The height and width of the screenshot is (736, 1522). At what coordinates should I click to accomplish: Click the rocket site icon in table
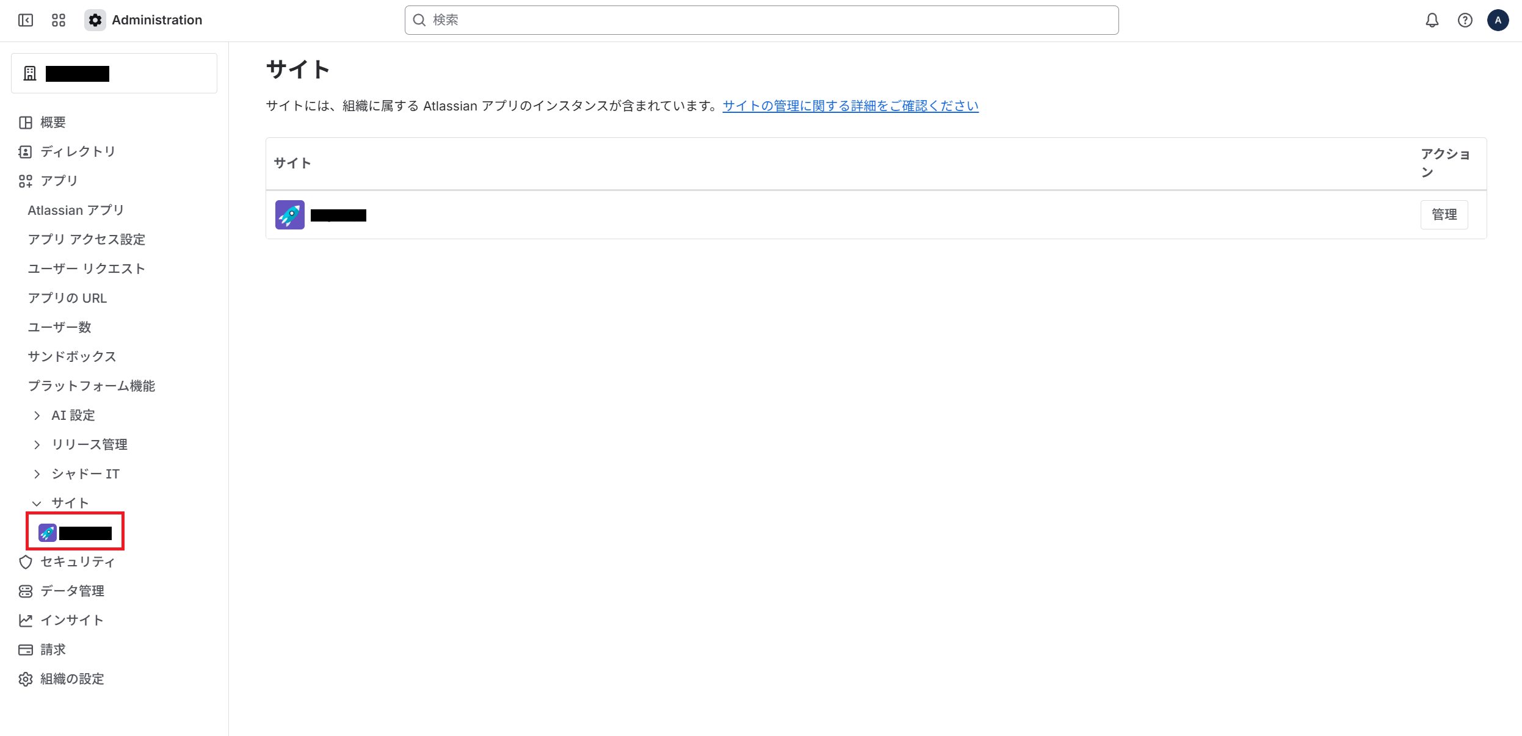pos(289,215)
